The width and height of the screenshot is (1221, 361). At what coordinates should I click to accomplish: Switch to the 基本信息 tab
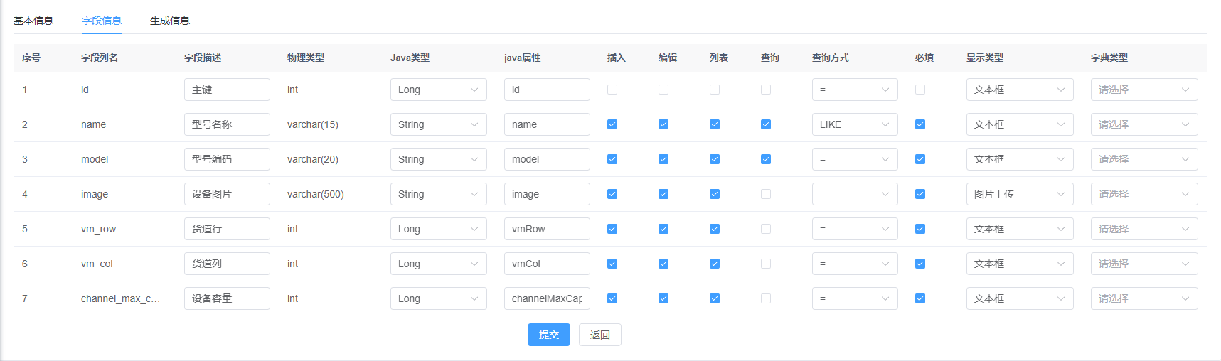tap(33, 21)
